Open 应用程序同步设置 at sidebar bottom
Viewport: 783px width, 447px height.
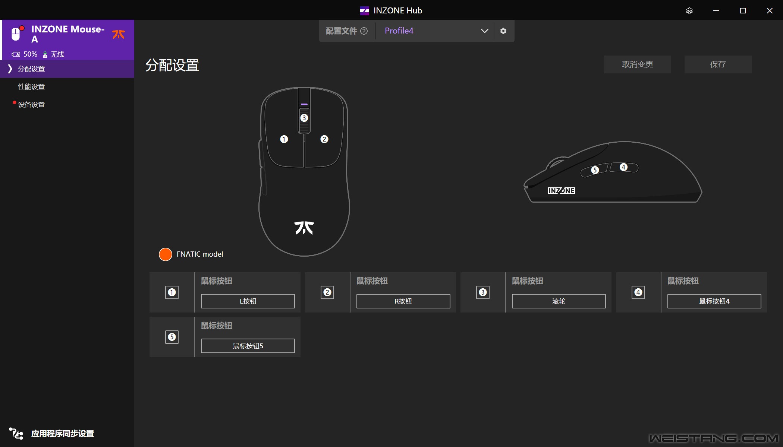point(63,434)
